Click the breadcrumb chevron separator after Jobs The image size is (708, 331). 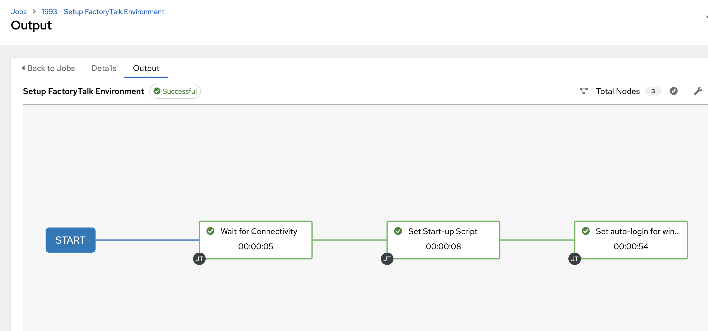(x=34, y=12)
